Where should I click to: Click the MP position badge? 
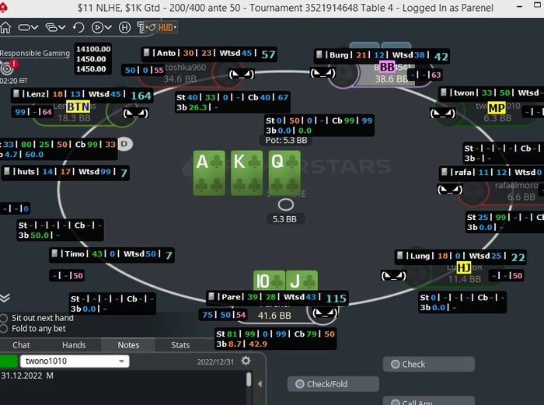pyautogui.click(x=497, y=108)
